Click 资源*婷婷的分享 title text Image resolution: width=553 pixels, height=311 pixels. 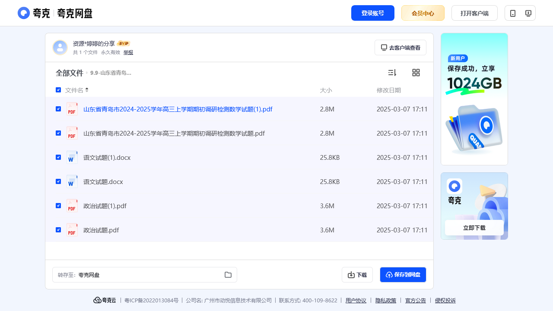pyautogui.click(x=94, y=44)
